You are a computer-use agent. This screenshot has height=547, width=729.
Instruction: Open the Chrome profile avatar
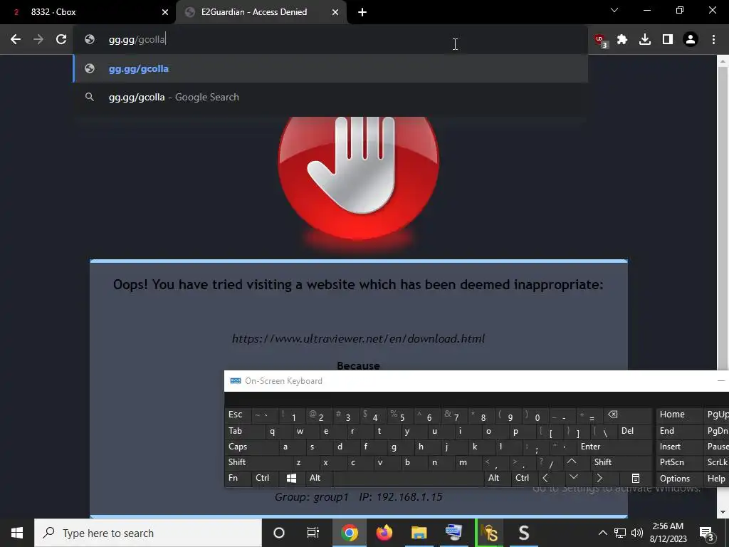pos(691,40)
